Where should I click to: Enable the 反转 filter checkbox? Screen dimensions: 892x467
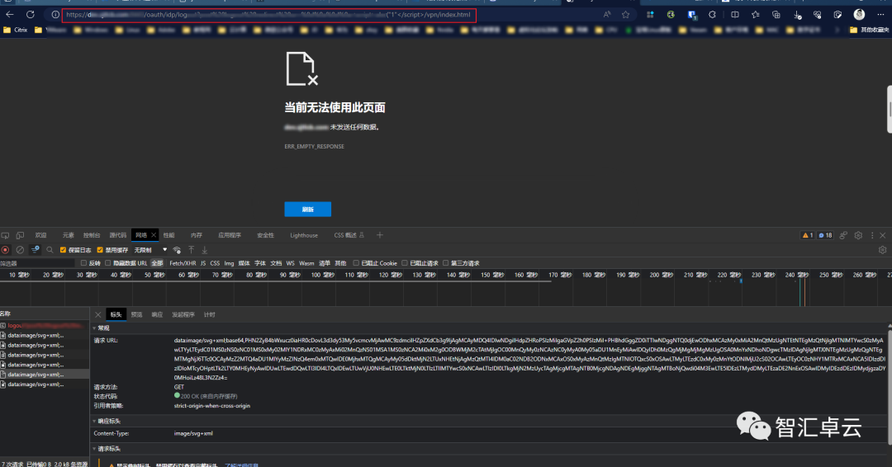[x=83, y=263]
